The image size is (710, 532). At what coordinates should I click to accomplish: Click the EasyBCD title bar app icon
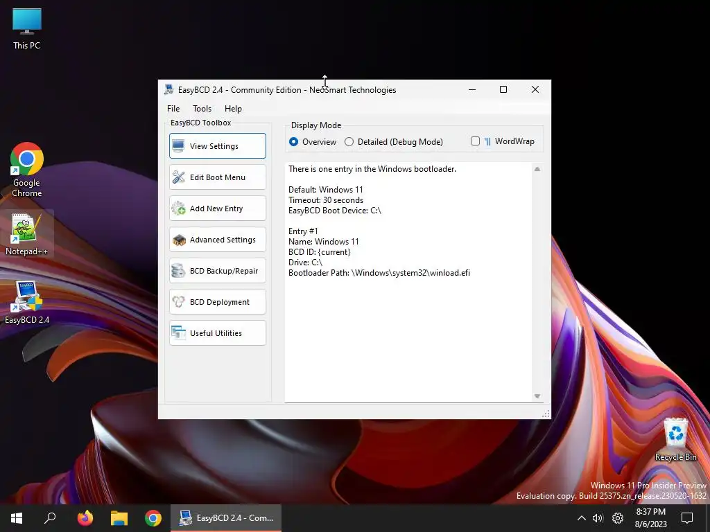tap(169, 89)
